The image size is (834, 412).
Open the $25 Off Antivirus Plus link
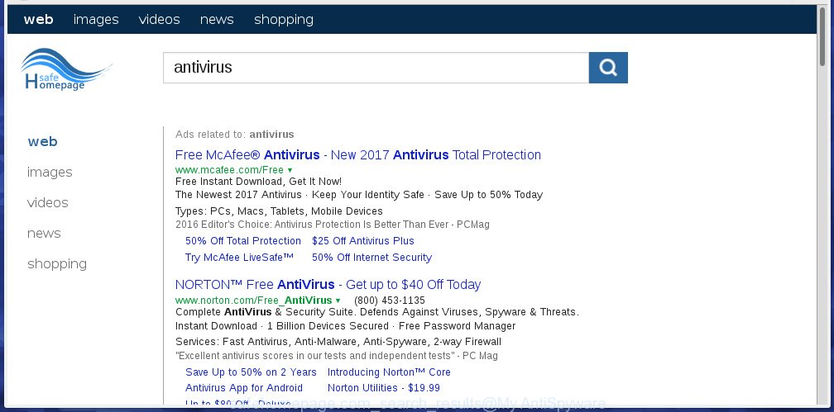tap(362, 241)
